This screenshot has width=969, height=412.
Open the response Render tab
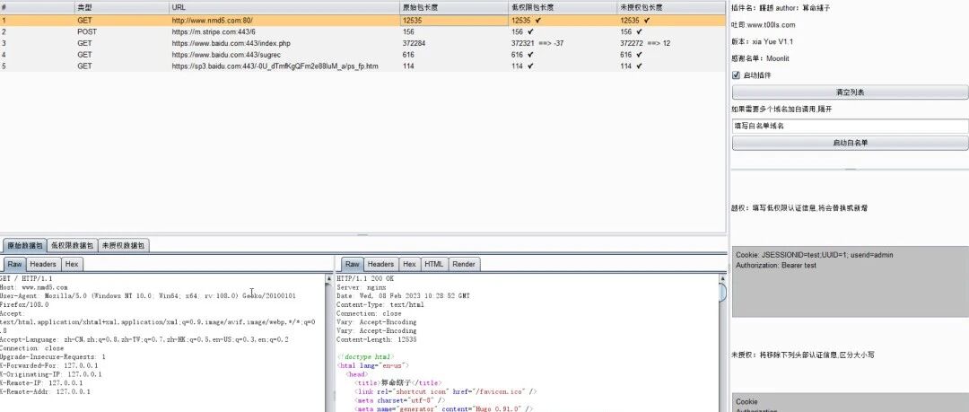click(x=464, y=264)
